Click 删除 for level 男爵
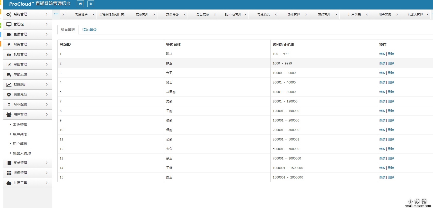Viewport: 433px width, 208px height. pos(391,101)
